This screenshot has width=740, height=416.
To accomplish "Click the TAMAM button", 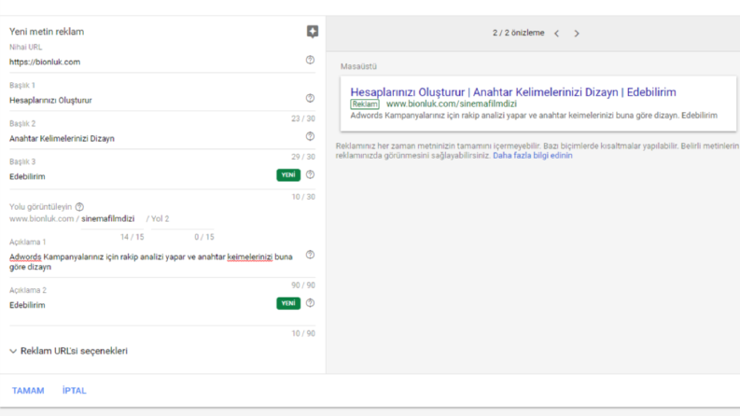I will click(28, 391).
